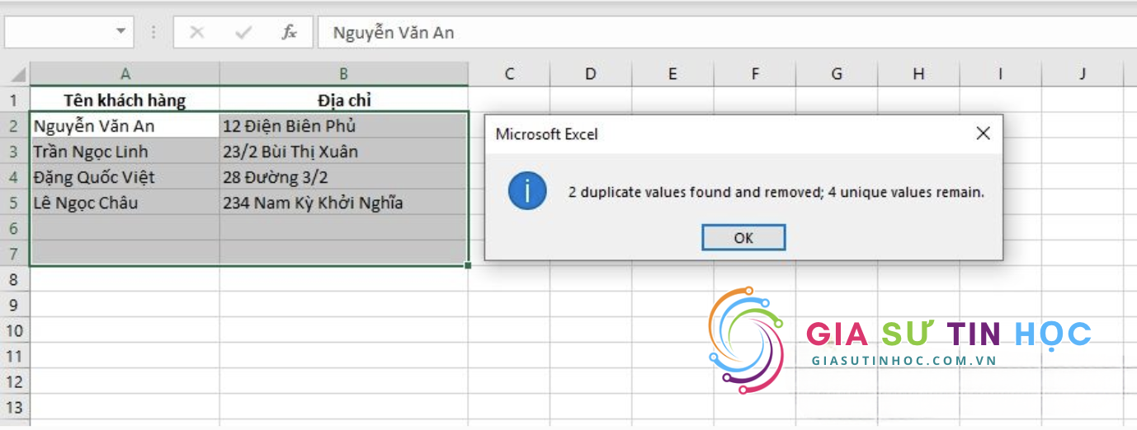Click the formula bar showing Nguyễn Văn An
The image size is (1137, 430).
pos(726,33)
